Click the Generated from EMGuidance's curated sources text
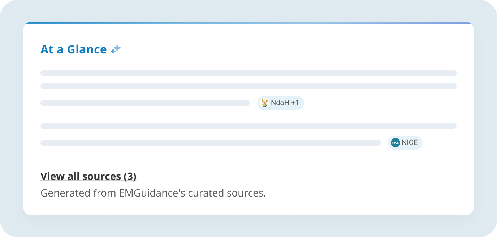The height and width of the screenshot is (237, 497). 153,193
